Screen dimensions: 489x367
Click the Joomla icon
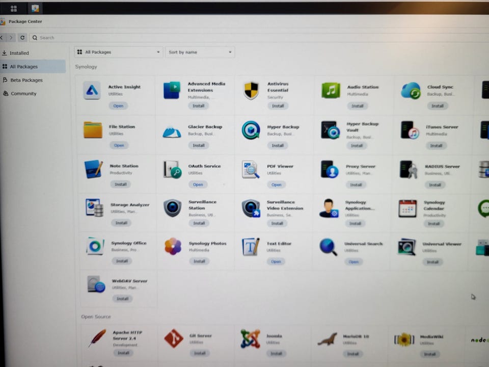pyautogui.click(x=251, y=339)
